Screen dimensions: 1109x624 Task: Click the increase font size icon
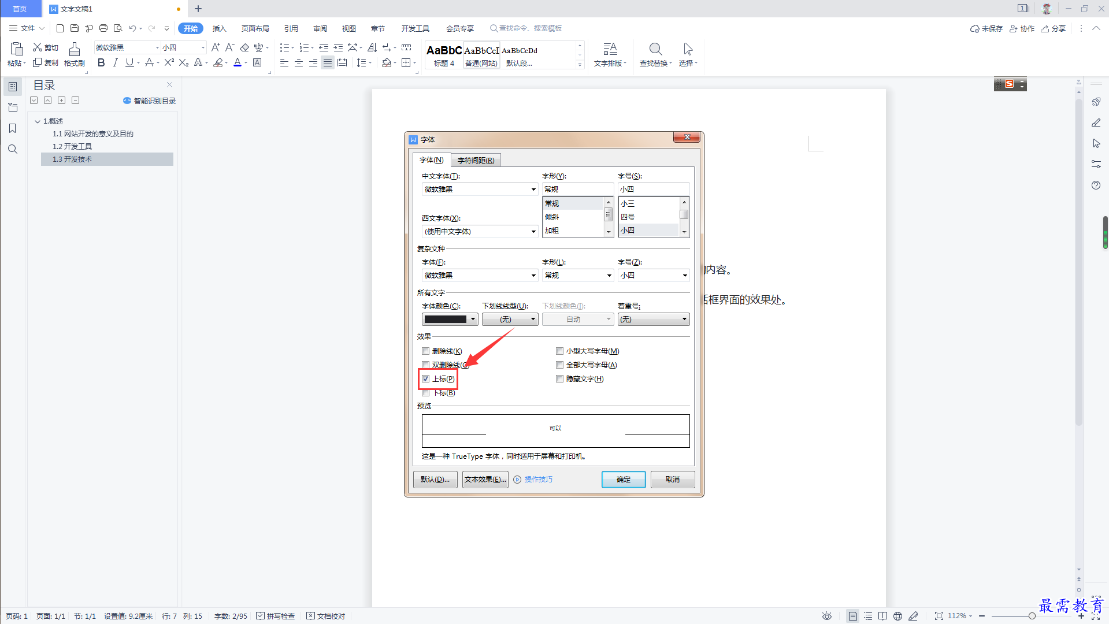coord(216,47)
